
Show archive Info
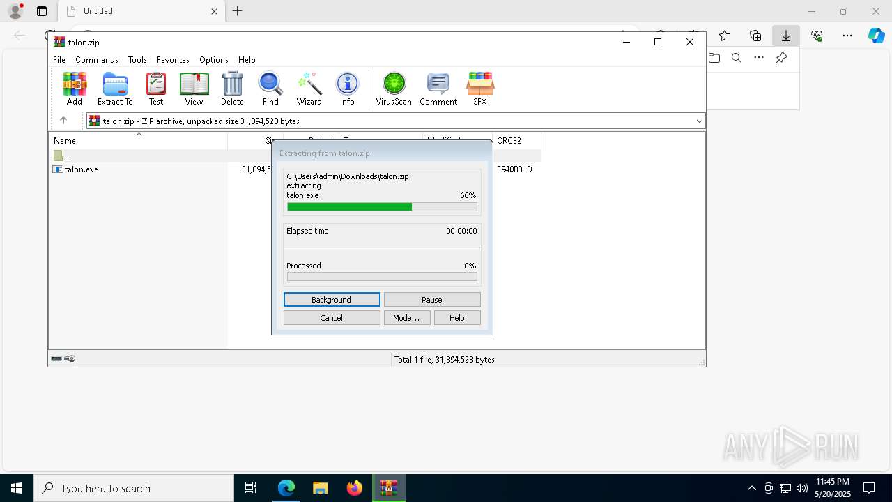pos(347,89)
